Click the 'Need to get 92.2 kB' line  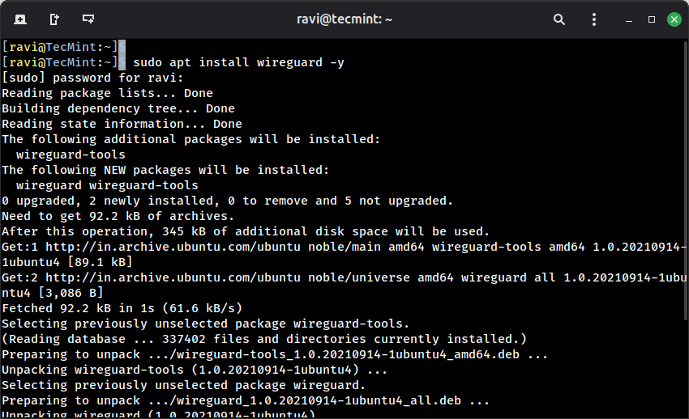(x=118, y=216)
